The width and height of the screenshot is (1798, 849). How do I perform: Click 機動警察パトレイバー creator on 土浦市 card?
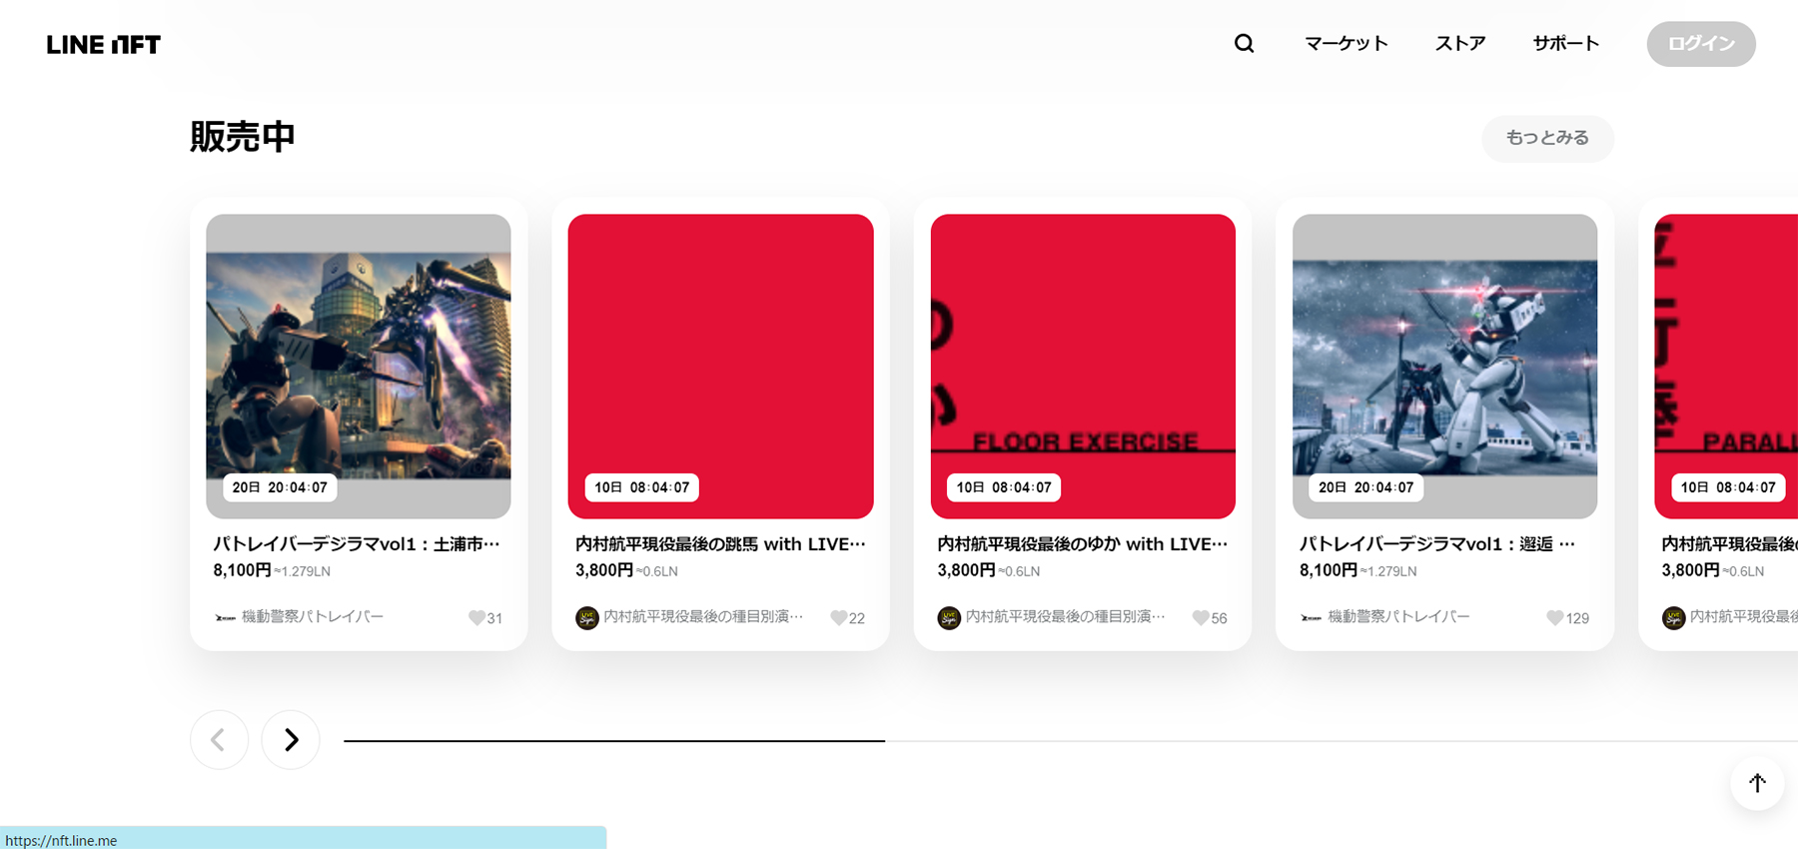pos(313,617)
